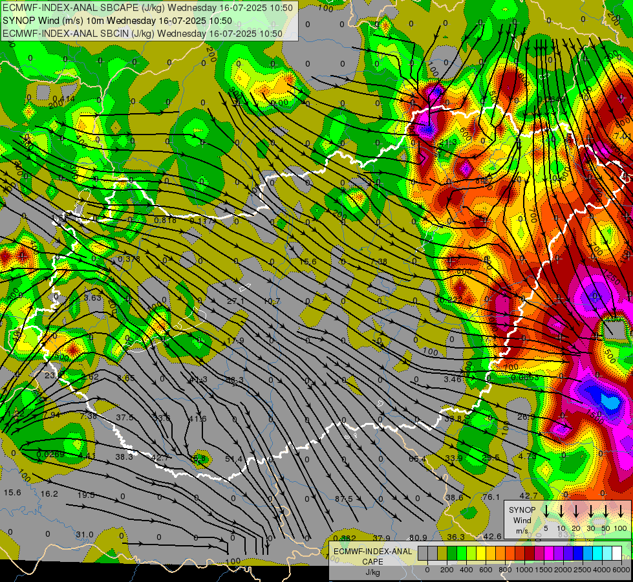Click the 1000 tick on CAPE legend
633x582 pixels.
click(x=524, y=570)
